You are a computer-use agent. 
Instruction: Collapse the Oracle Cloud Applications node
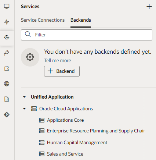[25, 109]
